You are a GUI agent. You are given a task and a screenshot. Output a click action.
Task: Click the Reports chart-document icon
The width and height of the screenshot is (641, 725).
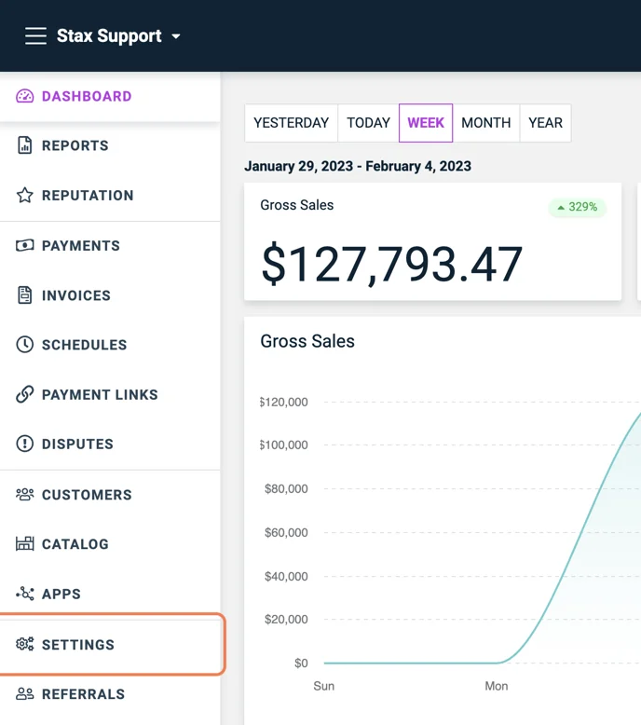click(25, 145)
